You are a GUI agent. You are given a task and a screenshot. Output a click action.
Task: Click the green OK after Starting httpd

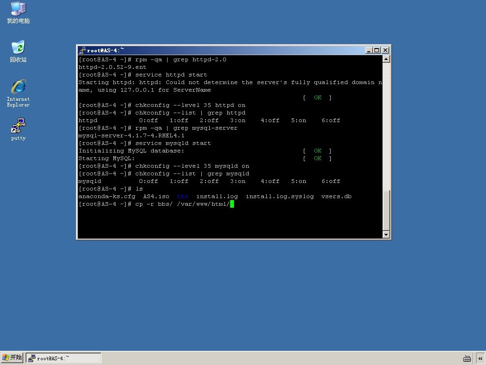click(318, 97)
